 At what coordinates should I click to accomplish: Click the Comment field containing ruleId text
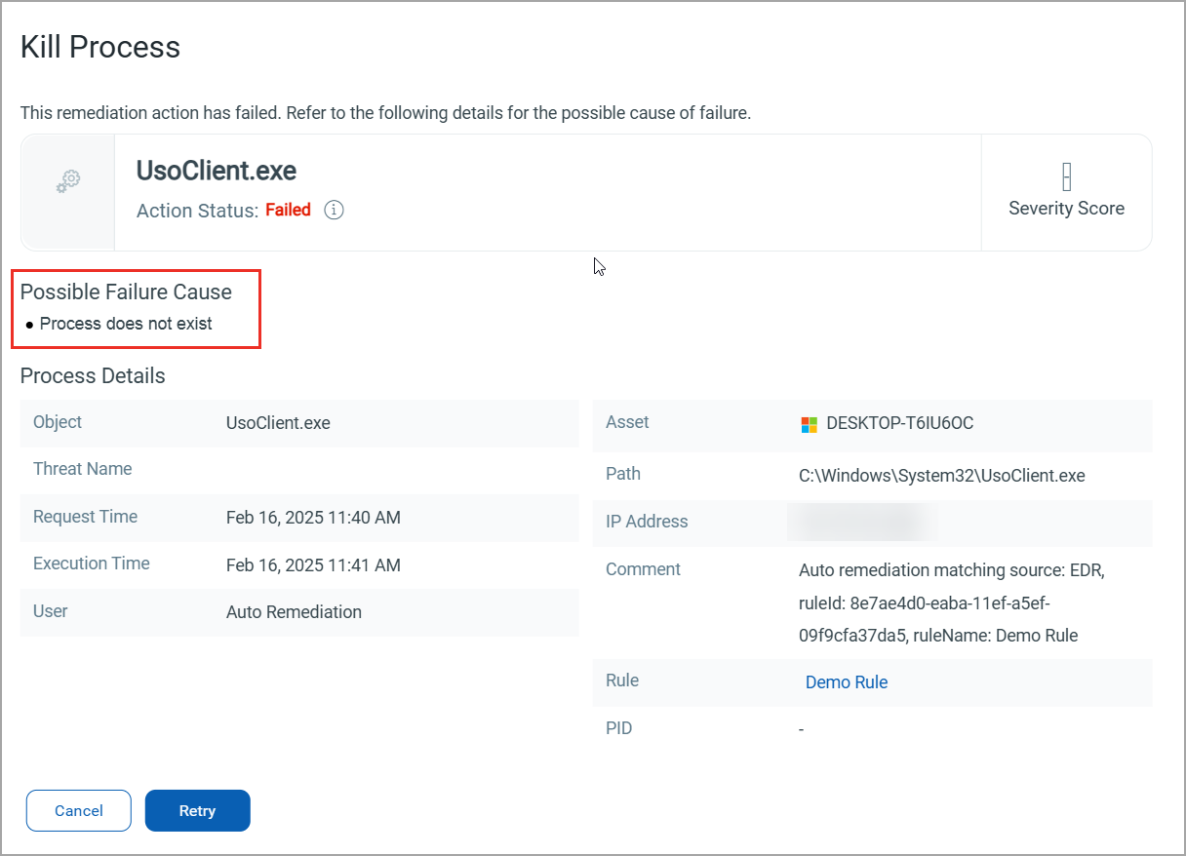(941, 603)
